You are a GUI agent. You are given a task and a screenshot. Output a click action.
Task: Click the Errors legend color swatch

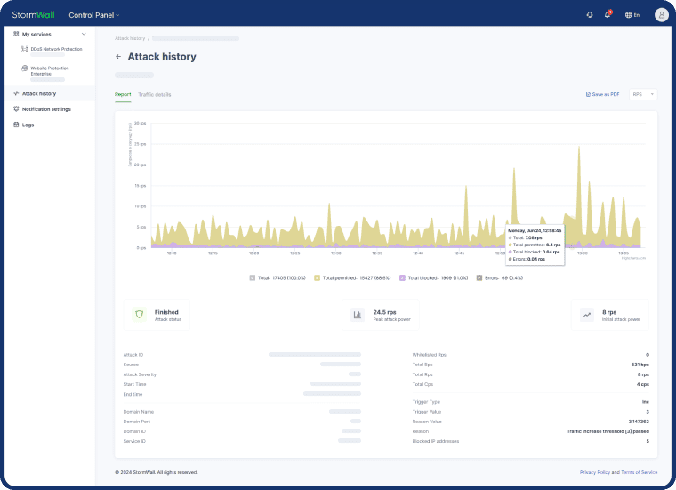tap(479, 278)
